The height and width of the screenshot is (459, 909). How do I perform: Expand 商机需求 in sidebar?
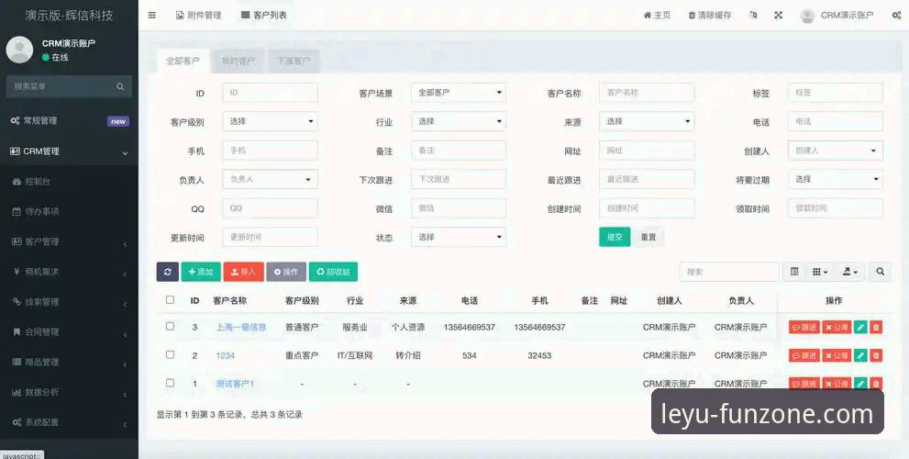69,272
